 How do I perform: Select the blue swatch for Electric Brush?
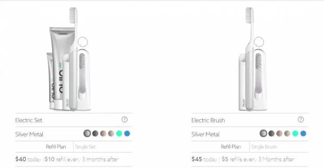[x=303, y=133]
